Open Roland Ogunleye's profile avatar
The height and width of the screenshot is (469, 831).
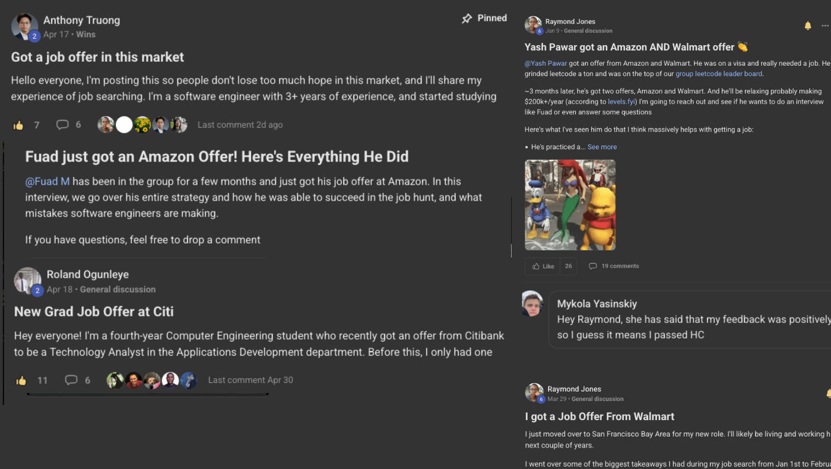(x=27, y=281)
